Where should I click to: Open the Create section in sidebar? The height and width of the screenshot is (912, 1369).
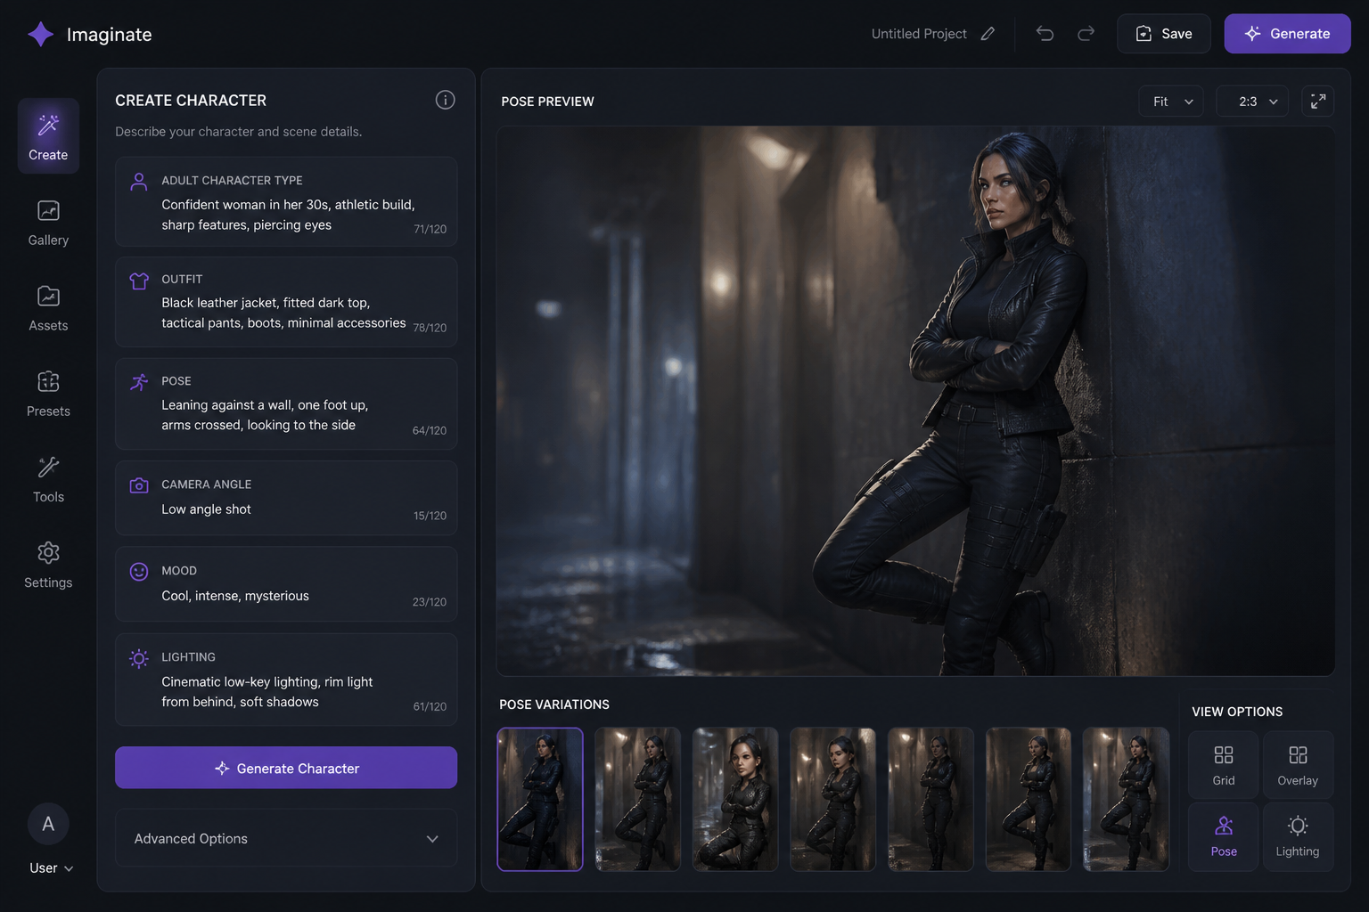click(48, 135)
